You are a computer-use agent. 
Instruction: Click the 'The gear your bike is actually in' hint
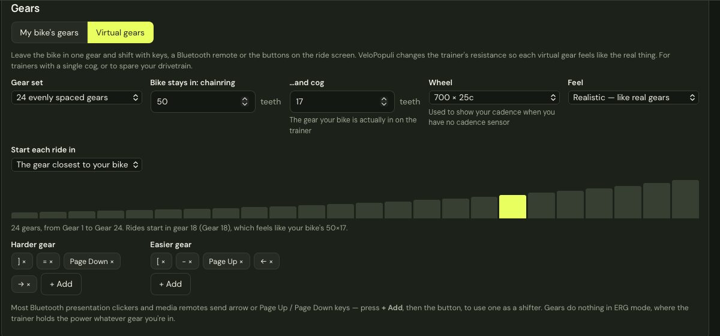[353, 125]
